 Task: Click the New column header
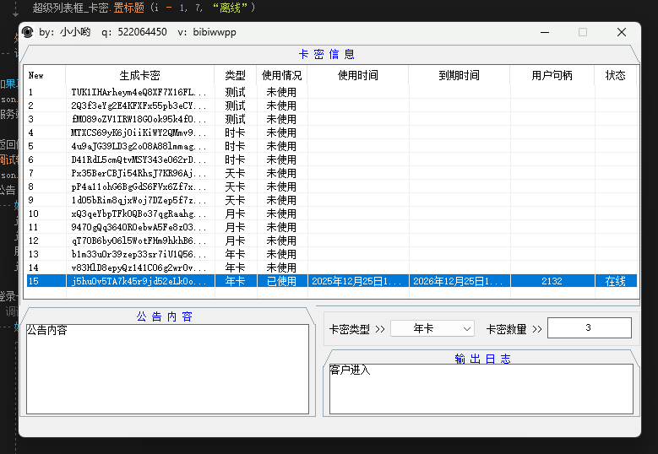click(x=36, y=75)
